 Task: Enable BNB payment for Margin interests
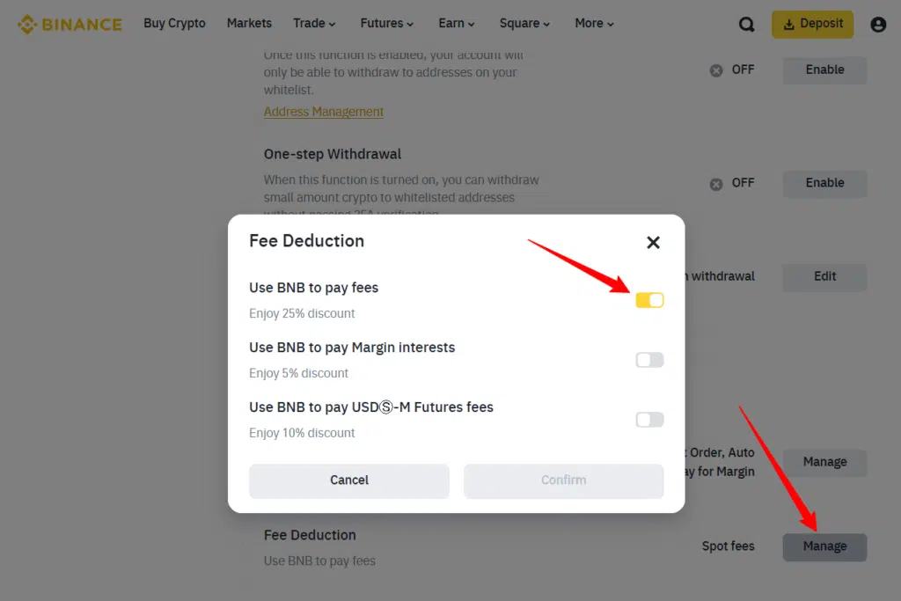click(x=649, y=360)
